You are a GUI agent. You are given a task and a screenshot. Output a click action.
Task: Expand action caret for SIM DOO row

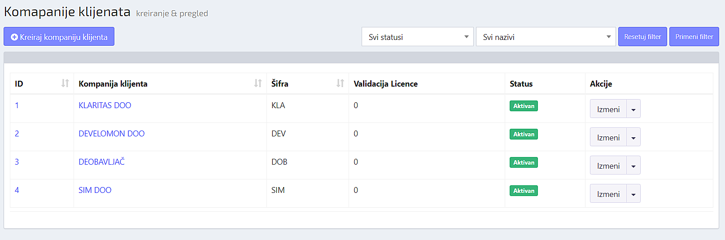[x=633, y=194]
